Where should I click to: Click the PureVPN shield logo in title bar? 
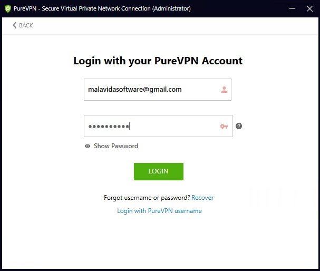[x=8, y=9]
